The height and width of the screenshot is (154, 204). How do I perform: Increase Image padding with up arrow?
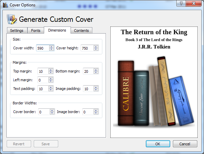(x=96, y=87)
